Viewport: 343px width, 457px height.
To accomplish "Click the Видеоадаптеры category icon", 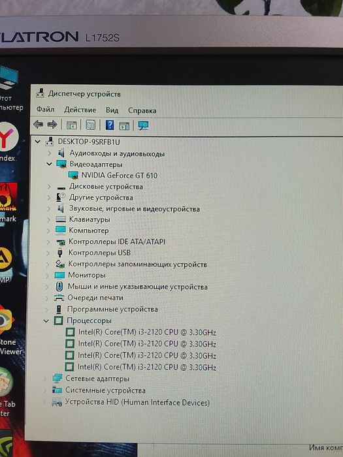I will pos(61,164).
